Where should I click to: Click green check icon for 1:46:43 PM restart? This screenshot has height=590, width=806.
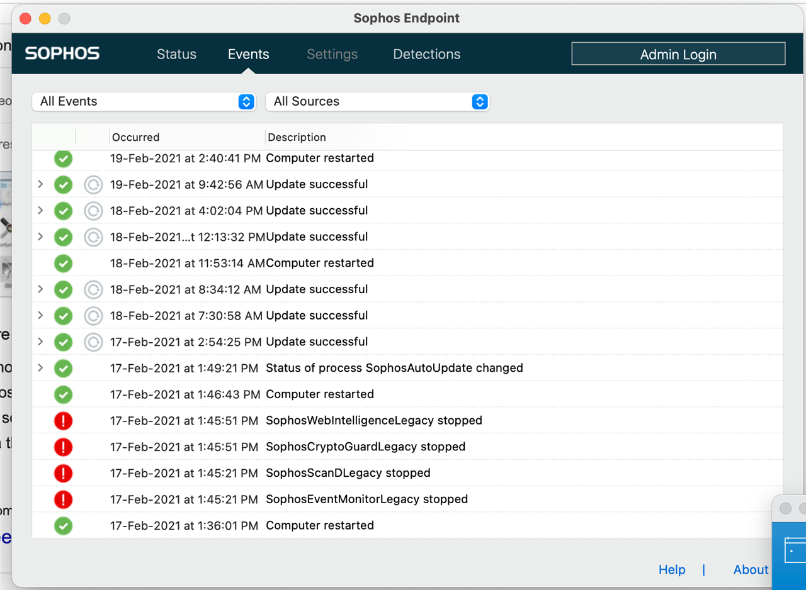pos(63,394)
